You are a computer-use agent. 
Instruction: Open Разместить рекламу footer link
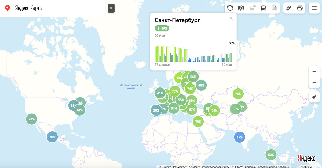coord(186,167)
